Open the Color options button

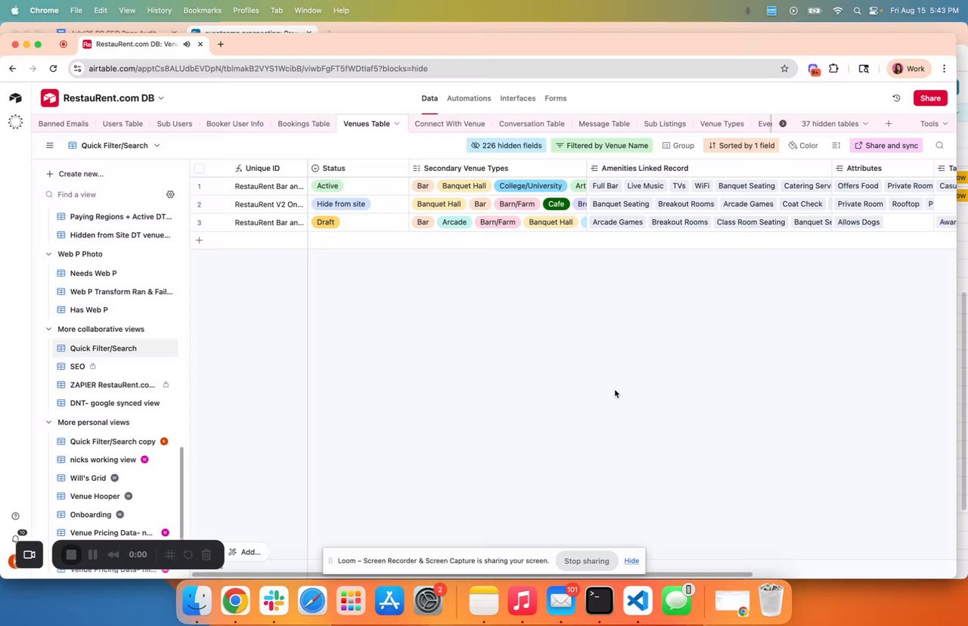click(x=803, y=145)
